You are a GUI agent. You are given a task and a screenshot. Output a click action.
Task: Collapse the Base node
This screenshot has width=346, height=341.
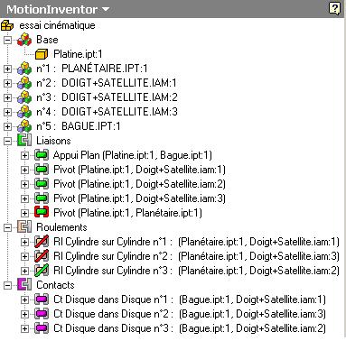7,40
